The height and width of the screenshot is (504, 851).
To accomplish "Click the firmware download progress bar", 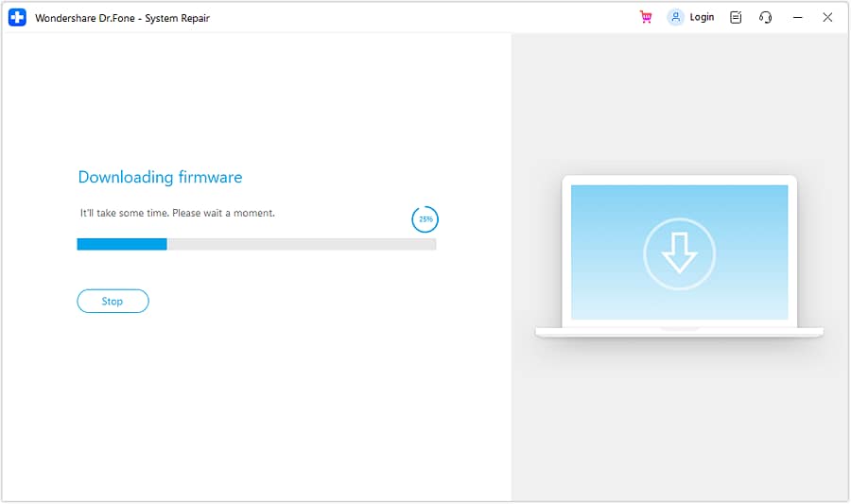I will click(x=256, y=244).
